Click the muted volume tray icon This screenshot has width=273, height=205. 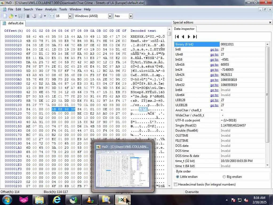pyautogui.click(x=246, y=200)
